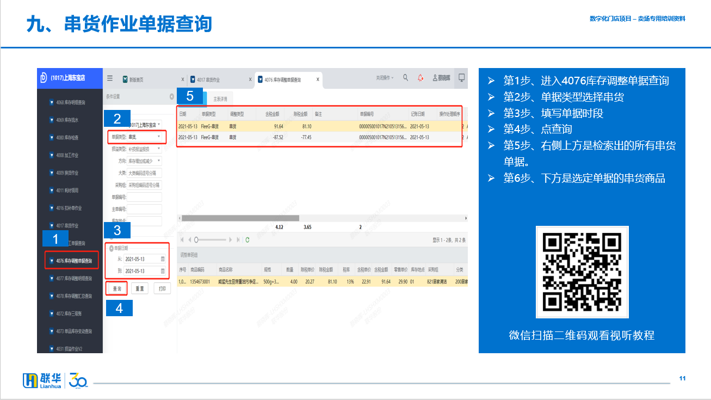Click the 单据编号 input field

coord(144,197)
